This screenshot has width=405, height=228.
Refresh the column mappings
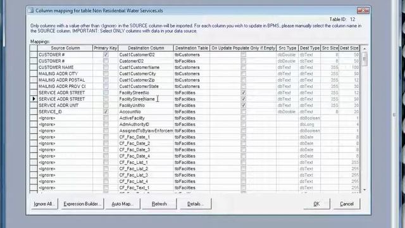(x=159, y=204)
